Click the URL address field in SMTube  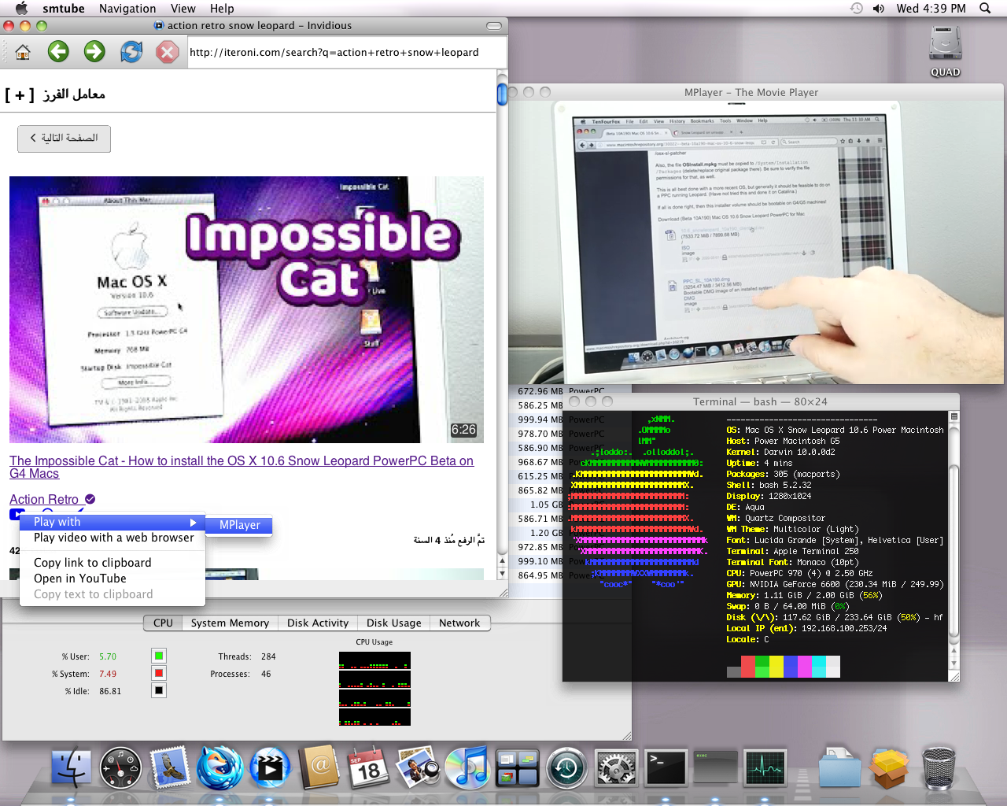(x=345, y=53)
